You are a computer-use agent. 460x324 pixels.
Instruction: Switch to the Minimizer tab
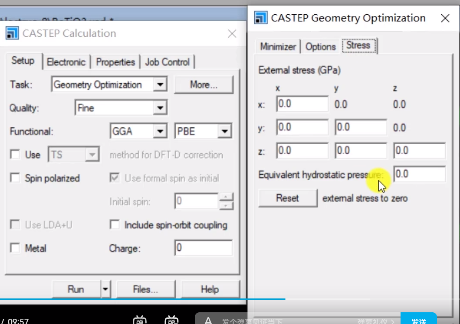click(277, 46)
